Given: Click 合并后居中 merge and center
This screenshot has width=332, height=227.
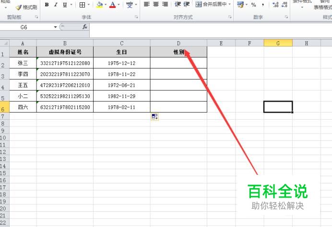Looking at the screenshot, I should 211,4.
